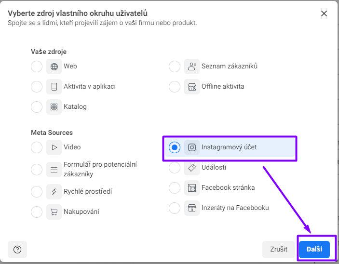Select the Inzeráty na Facebooku radio button
Viewport: 339px width, 264px height.
(175, 208)
